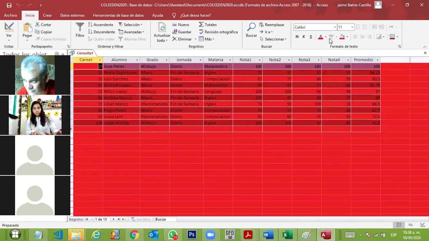This screenshot has width=429, height=241.
Task: Open the Archivo menu
Action: 10,15
